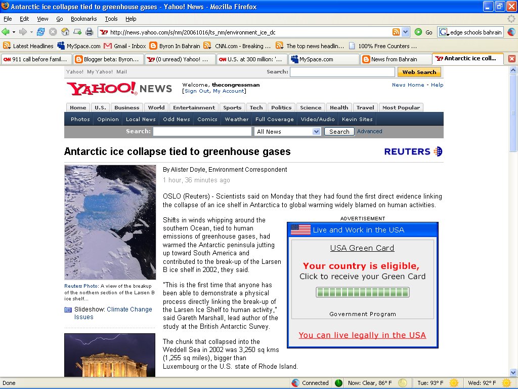Click the Web Search button
The width and height of the screenshot is (518, 389).
[x=419, y=72]
